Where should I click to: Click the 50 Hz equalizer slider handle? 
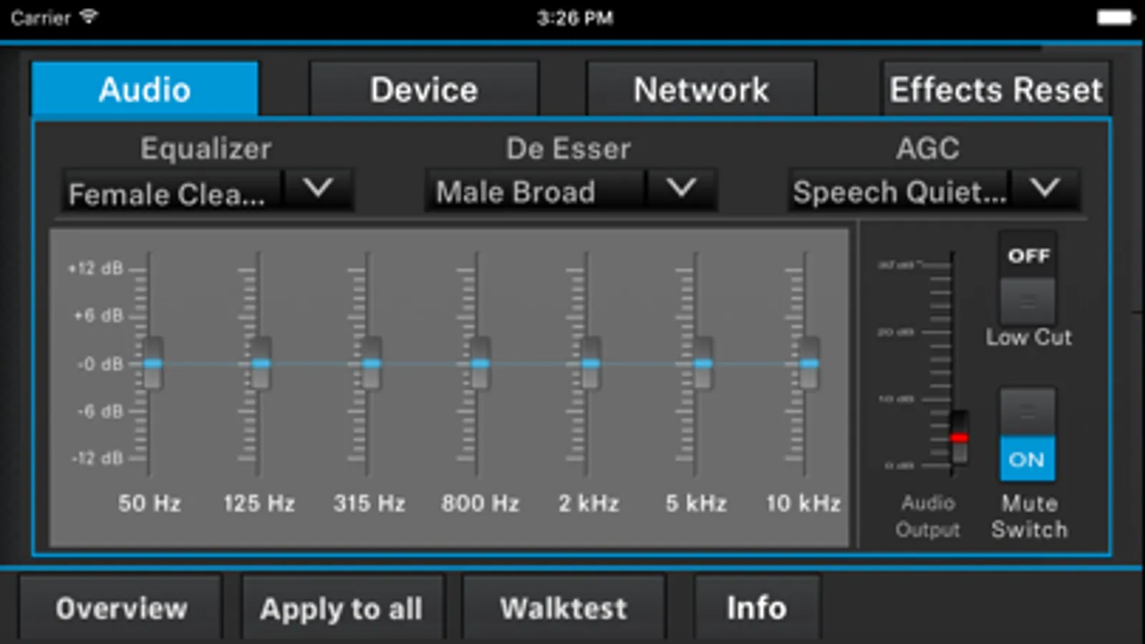tap(153, 364)
